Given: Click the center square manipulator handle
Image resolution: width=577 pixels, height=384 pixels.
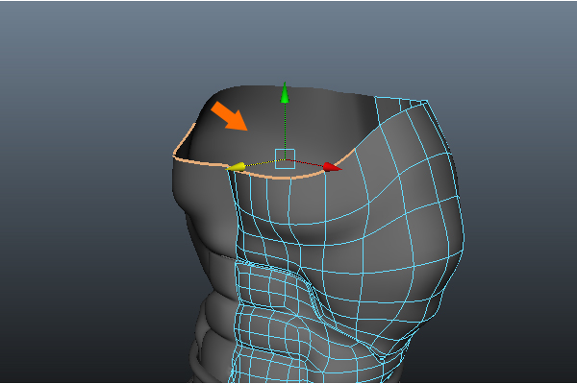Looking at the screenshot, I should pos(286,159).
